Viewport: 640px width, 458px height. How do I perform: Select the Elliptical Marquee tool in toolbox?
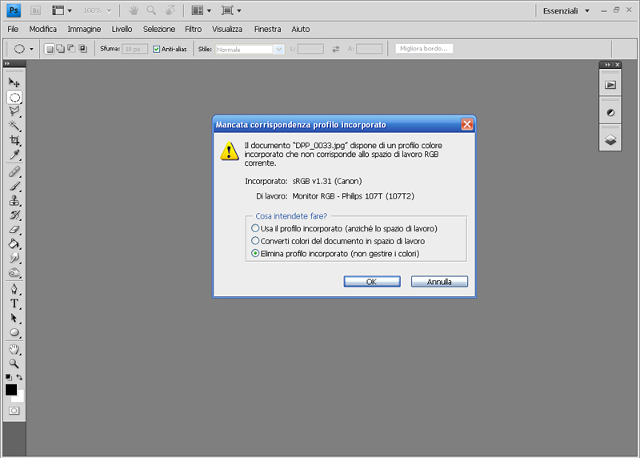[x=14, y=97]
